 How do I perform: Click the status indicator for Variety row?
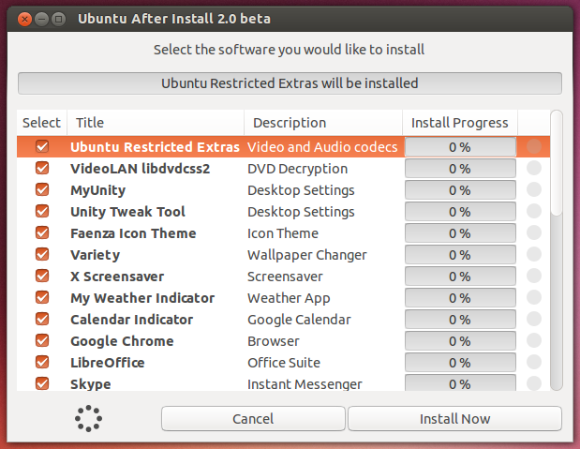point(534,255)
